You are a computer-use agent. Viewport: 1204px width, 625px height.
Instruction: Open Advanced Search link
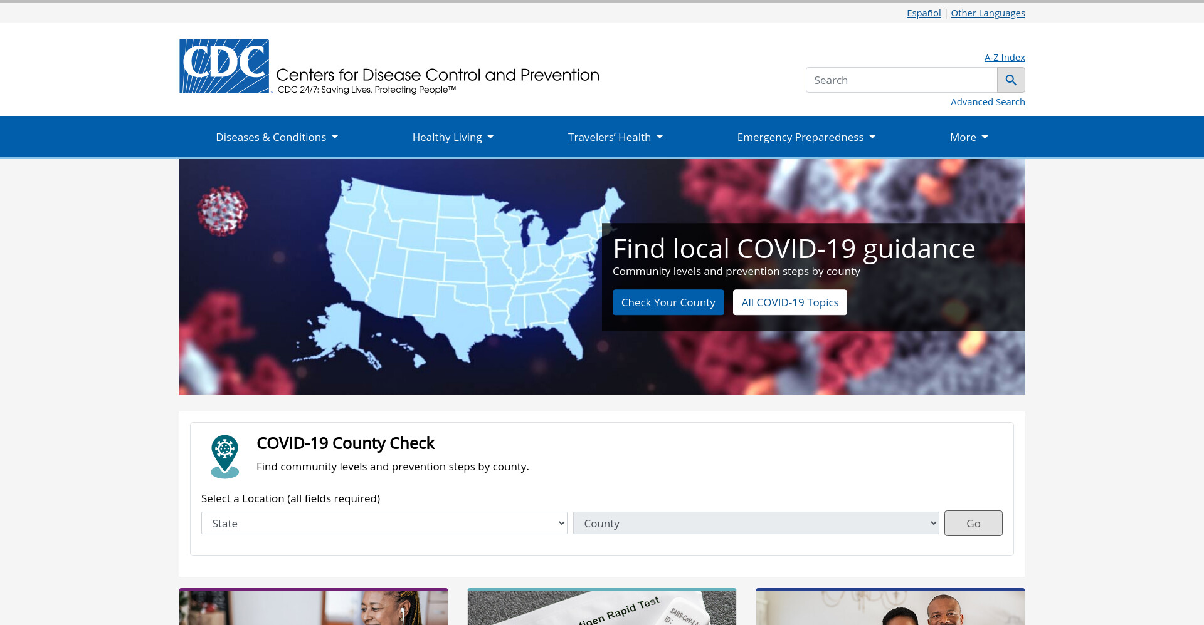(988, 102)
